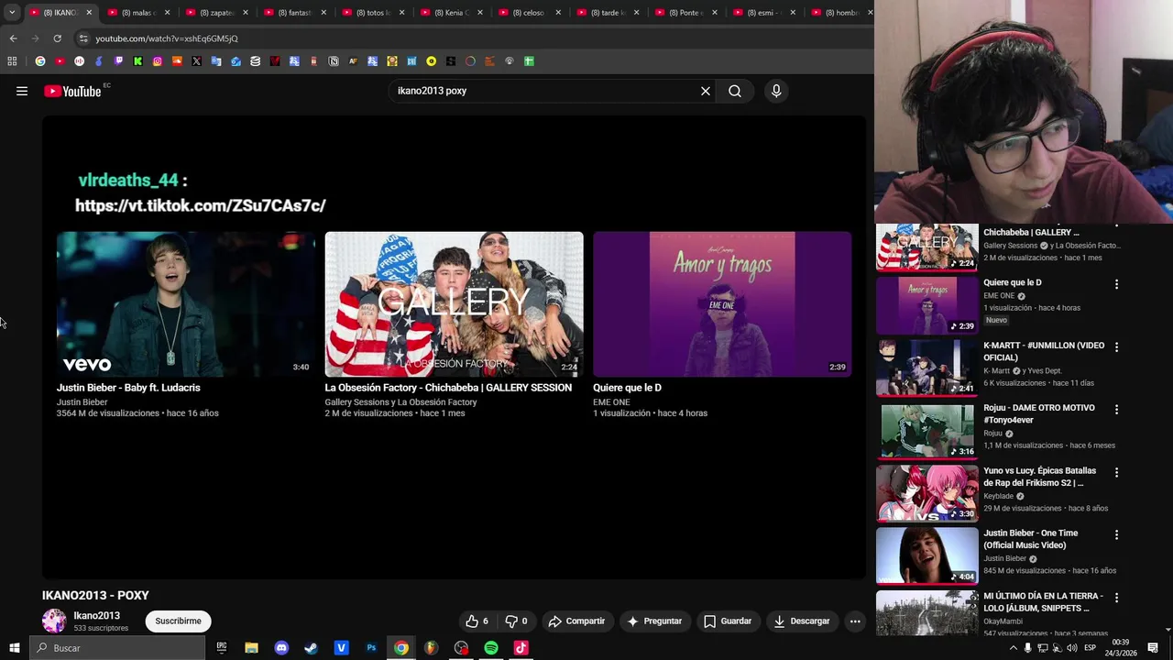Switch to the '(8) zapate' tab
Viewport: 1173px width, 660px height.
216,13
